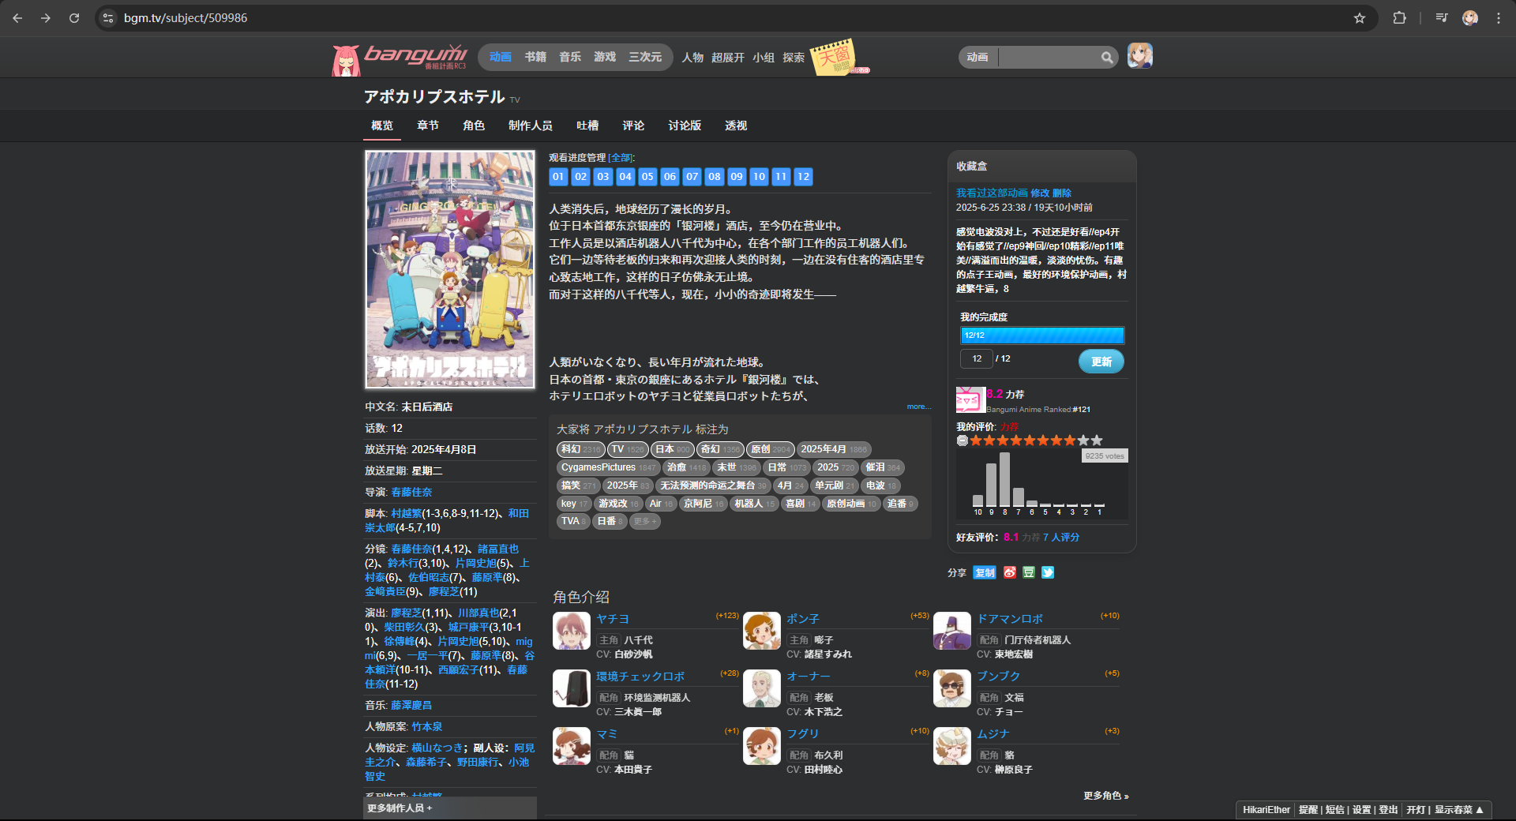Click the 科幻 tag
The width and height of the screenshot is (1516, 821).
580,449
